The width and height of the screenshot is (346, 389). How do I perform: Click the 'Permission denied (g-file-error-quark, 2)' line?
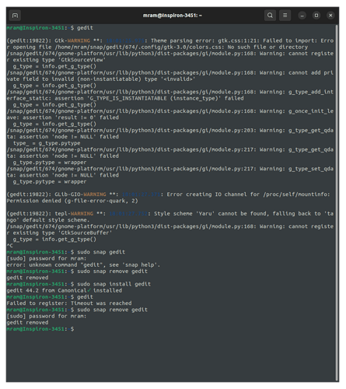point(72,201)
